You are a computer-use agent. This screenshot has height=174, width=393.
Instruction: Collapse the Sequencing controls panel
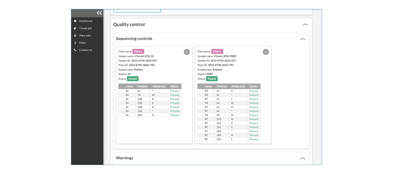[x=303, y=39]
